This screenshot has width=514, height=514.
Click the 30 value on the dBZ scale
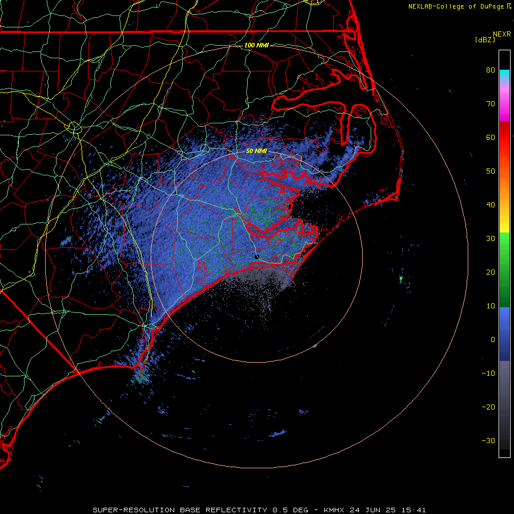coord(491,239)
